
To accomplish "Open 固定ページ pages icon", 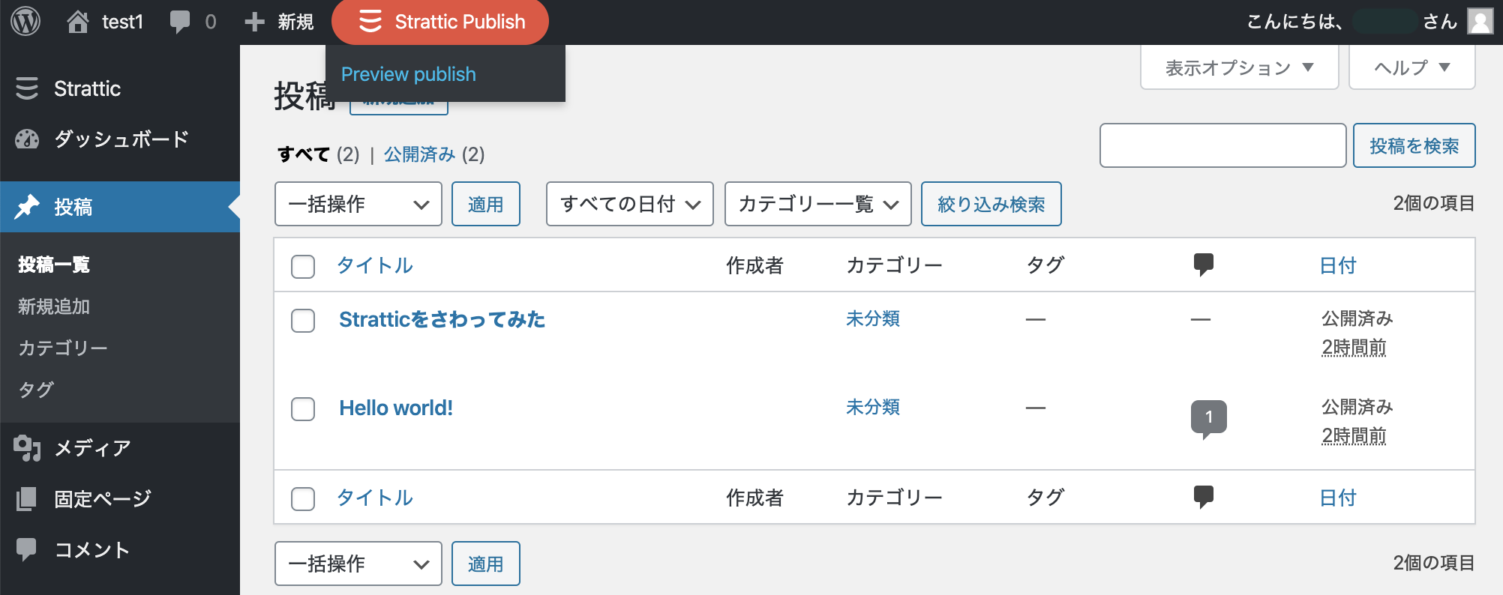I will coord(27,499).
